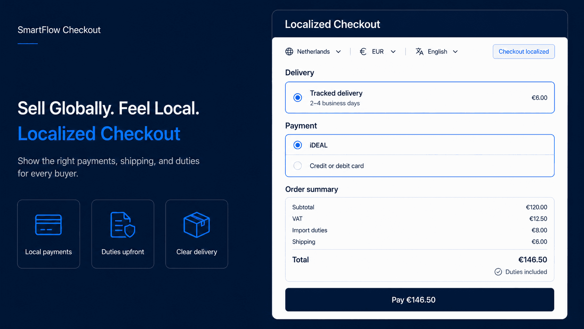Click the Import duties €8.00 amount

tap(539, 230)
